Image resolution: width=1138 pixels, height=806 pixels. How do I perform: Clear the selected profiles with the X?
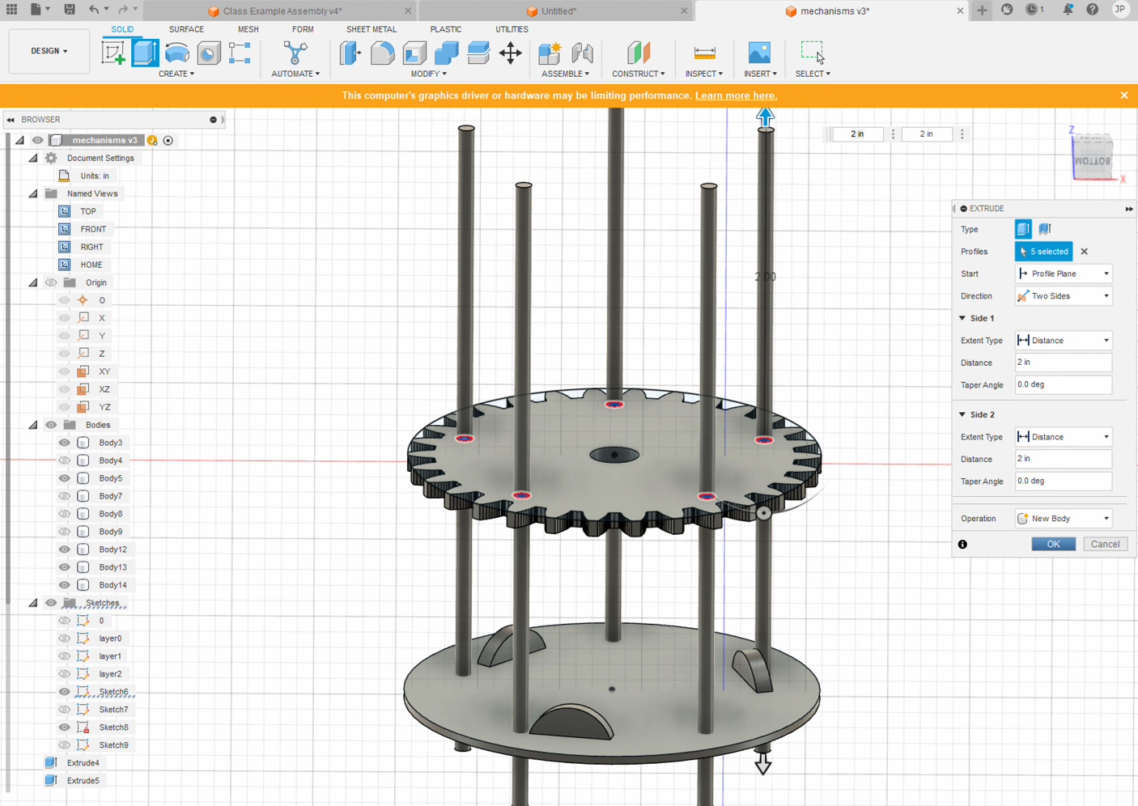tap(1085, 252)
